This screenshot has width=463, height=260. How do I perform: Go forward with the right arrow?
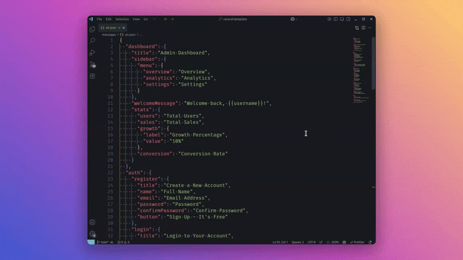172,19
